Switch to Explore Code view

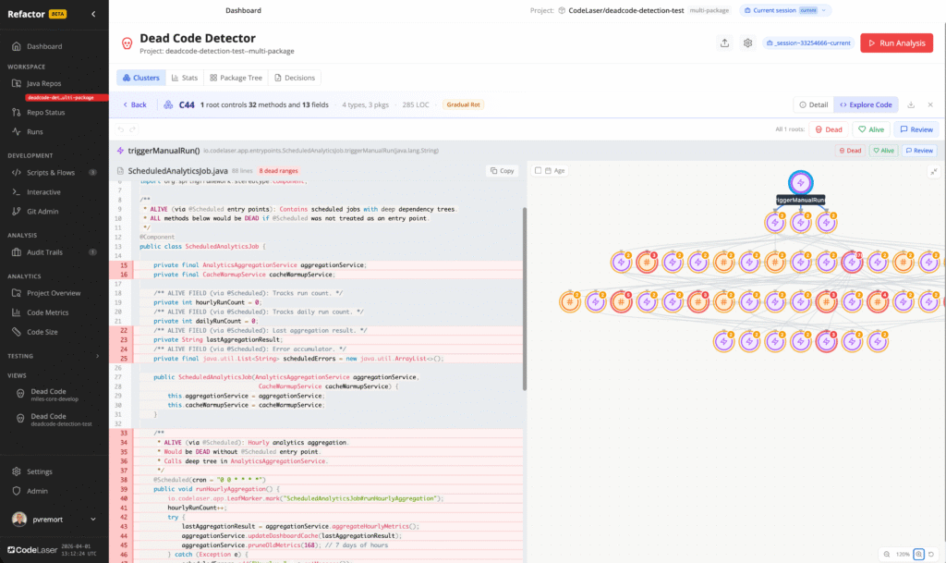pos(865,104)
